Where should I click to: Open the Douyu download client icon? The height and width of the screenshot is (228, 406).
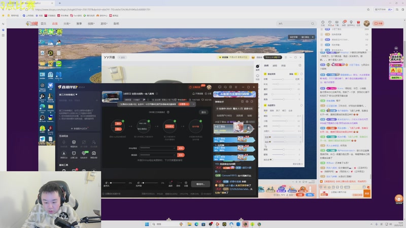tap(337, 22)
